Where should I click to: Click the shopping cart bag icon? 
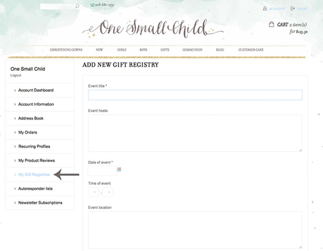click(271, 24)
